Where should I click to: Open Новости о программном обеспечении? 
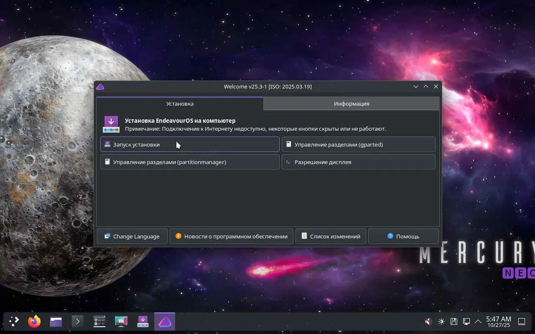231,236
